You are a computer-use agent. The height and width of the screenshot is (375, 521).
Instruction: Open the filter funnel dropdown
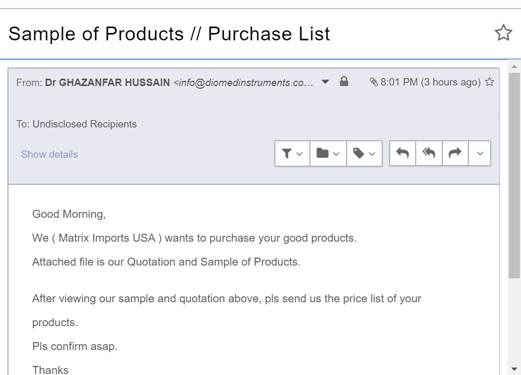coord(292,154)
